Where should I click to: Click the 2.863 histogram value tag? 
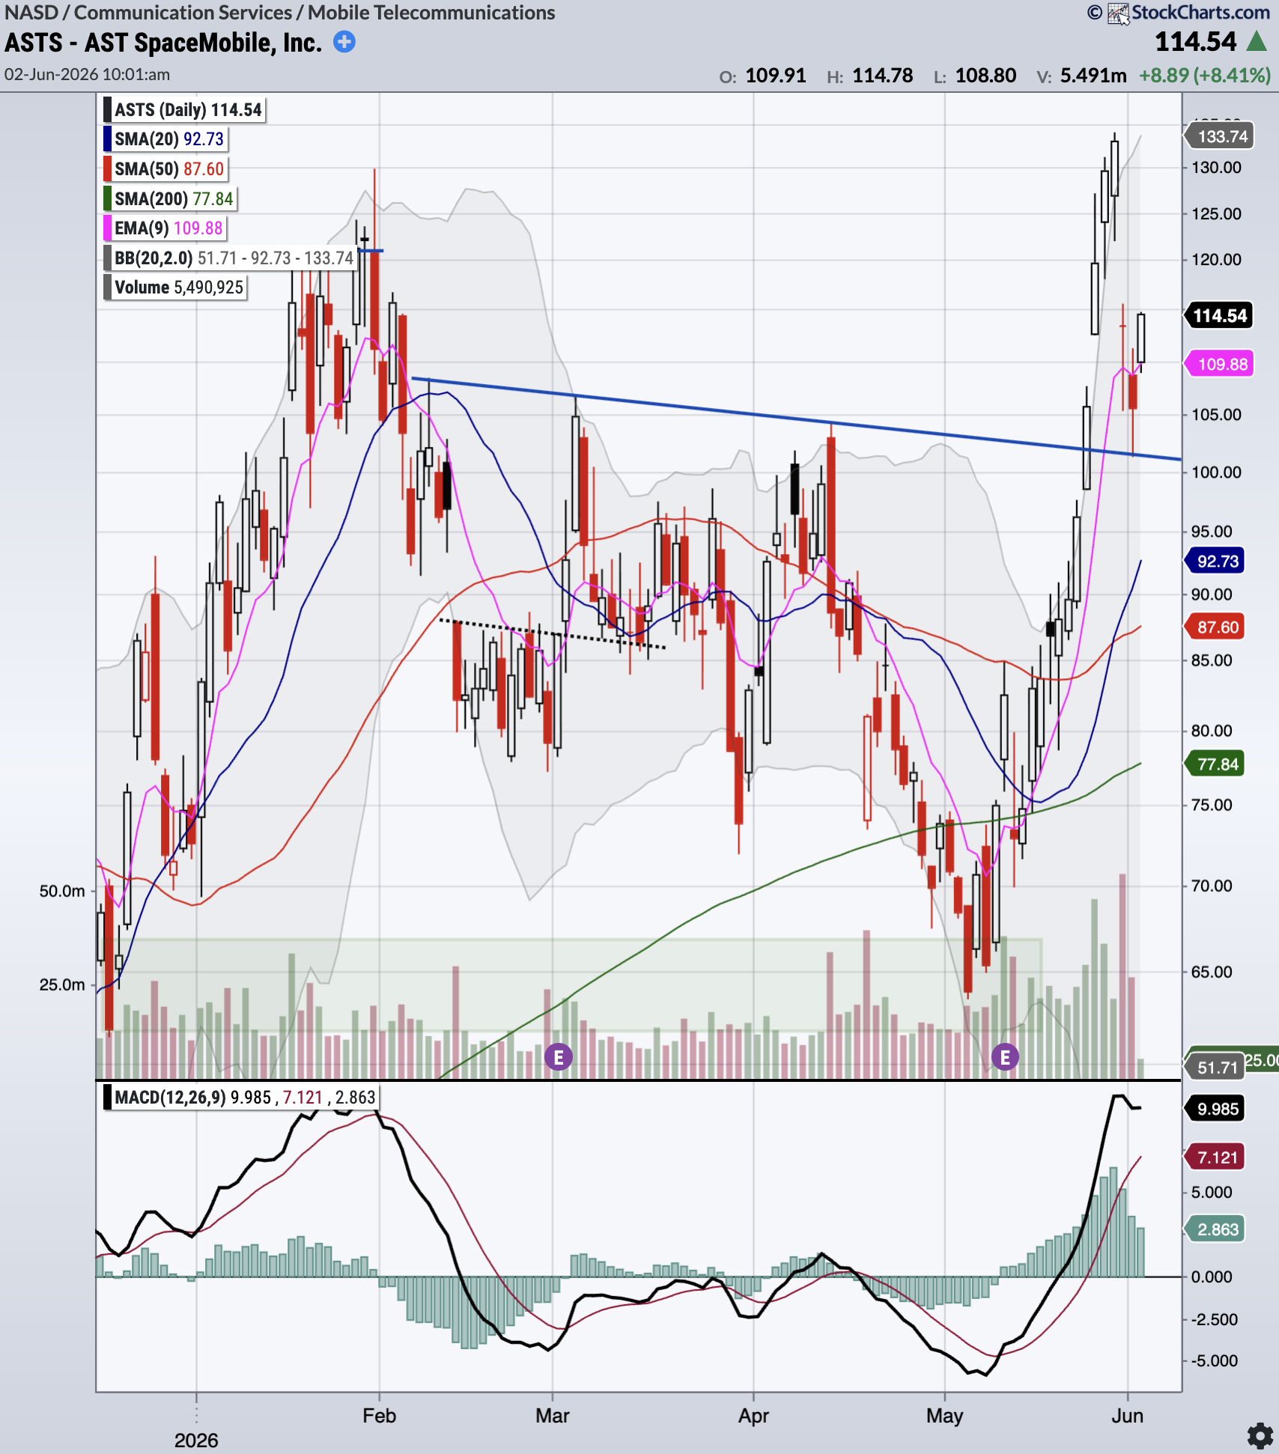[x=1215, y=1229]
